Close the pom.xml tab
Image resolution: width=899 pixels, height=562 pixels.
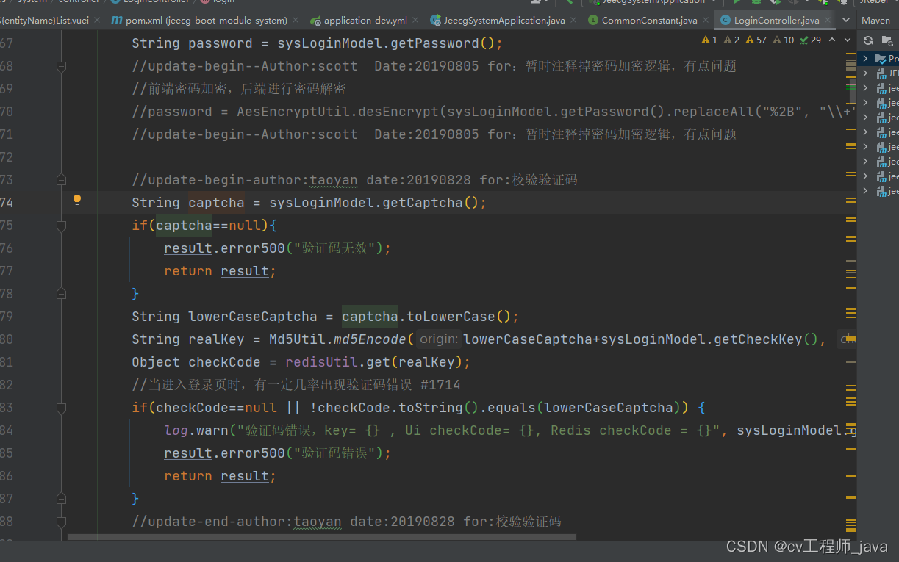(295, 21)
